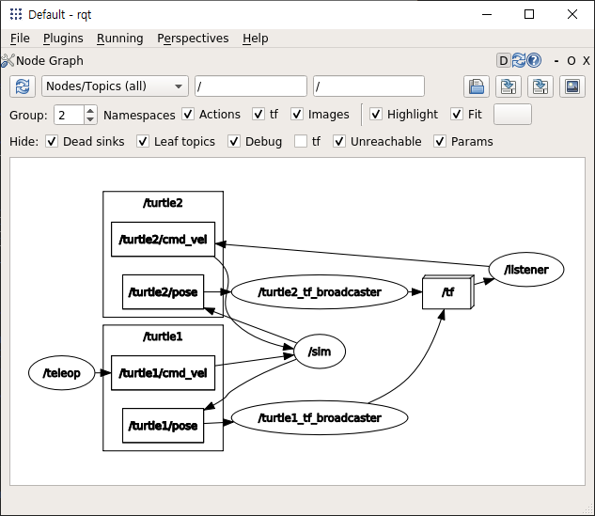Open the Running menu
The width and height of the screenshot is (595, 516).
120,39
